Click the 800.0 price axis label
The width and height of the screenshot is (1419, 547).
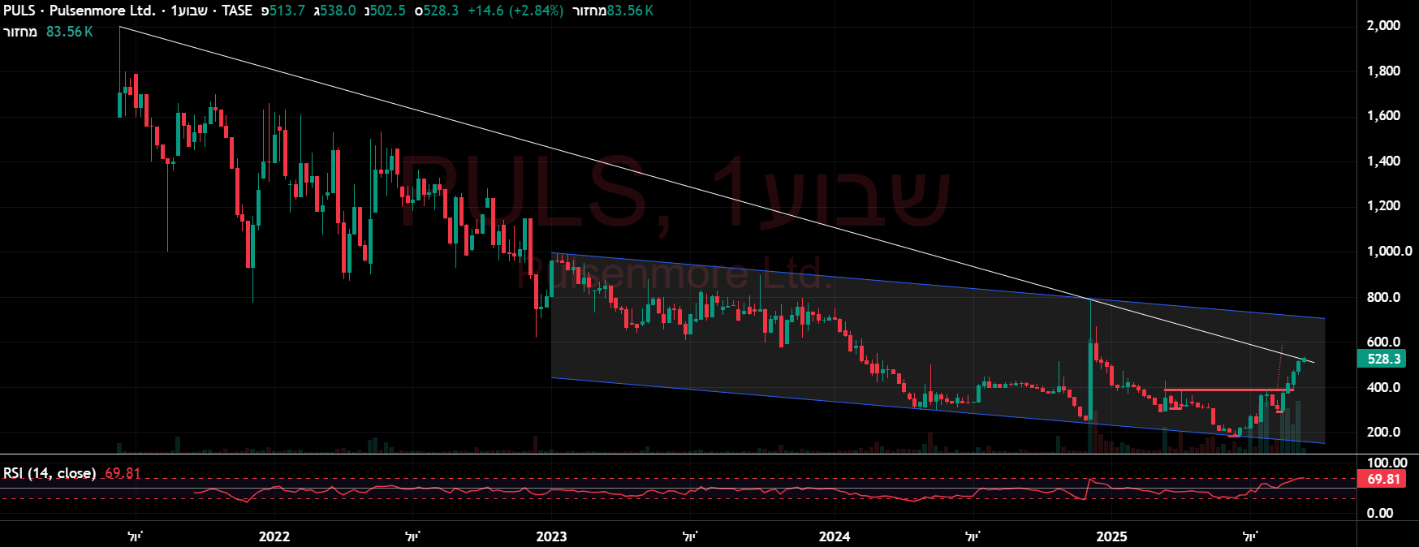tap(1383, 297)
